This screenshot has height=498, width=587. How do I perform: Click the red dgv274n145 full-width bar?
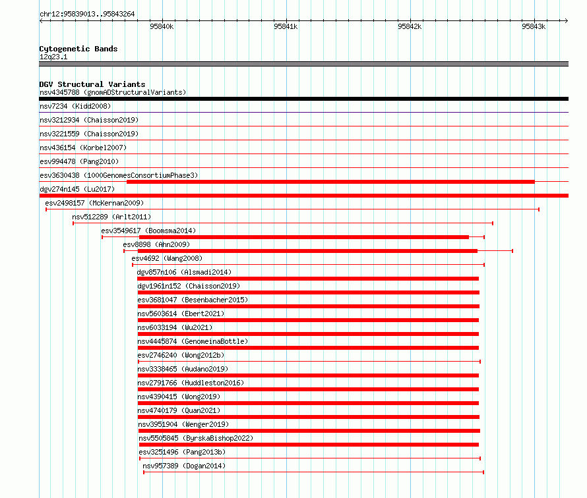pyautogui.click(x=303, y=196)
